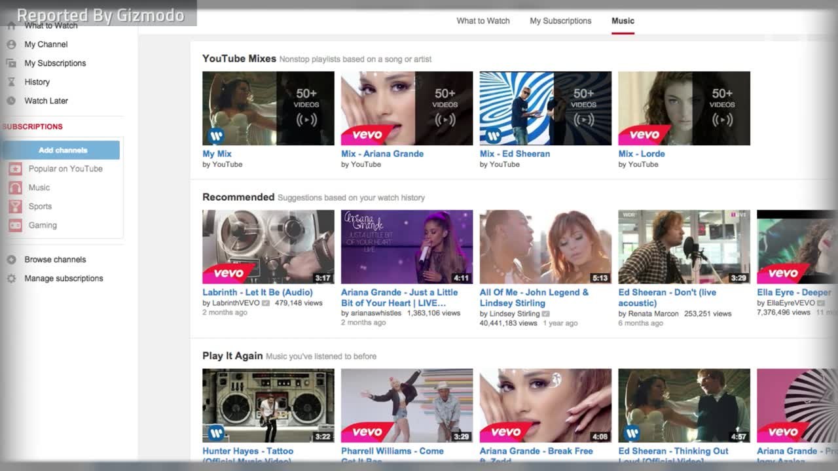Screen dimensions: 838x471
Task: Open Popular on YouTube channel link
Action: pyautogui.click(x=65, y=169)
